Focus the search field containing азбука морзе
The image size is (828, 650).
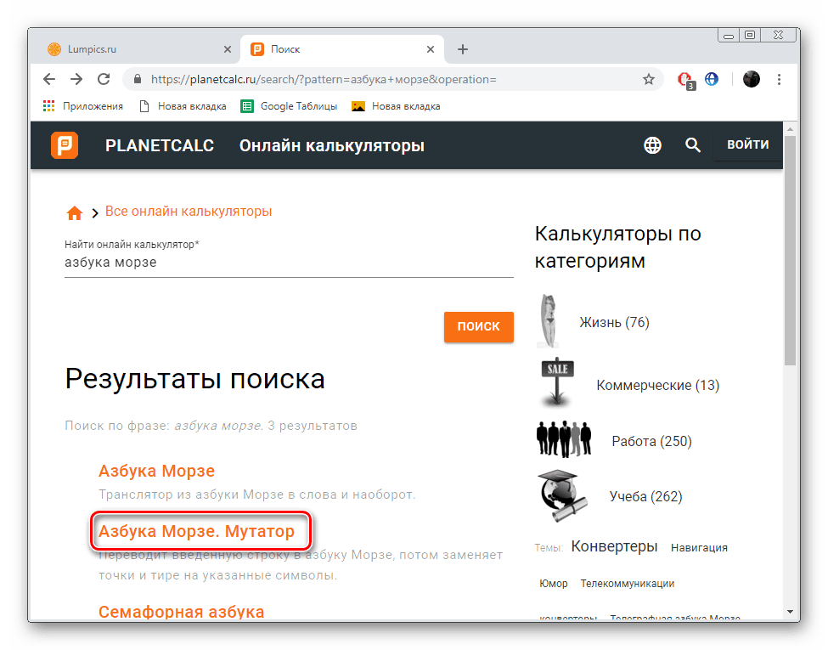point(289,263)
